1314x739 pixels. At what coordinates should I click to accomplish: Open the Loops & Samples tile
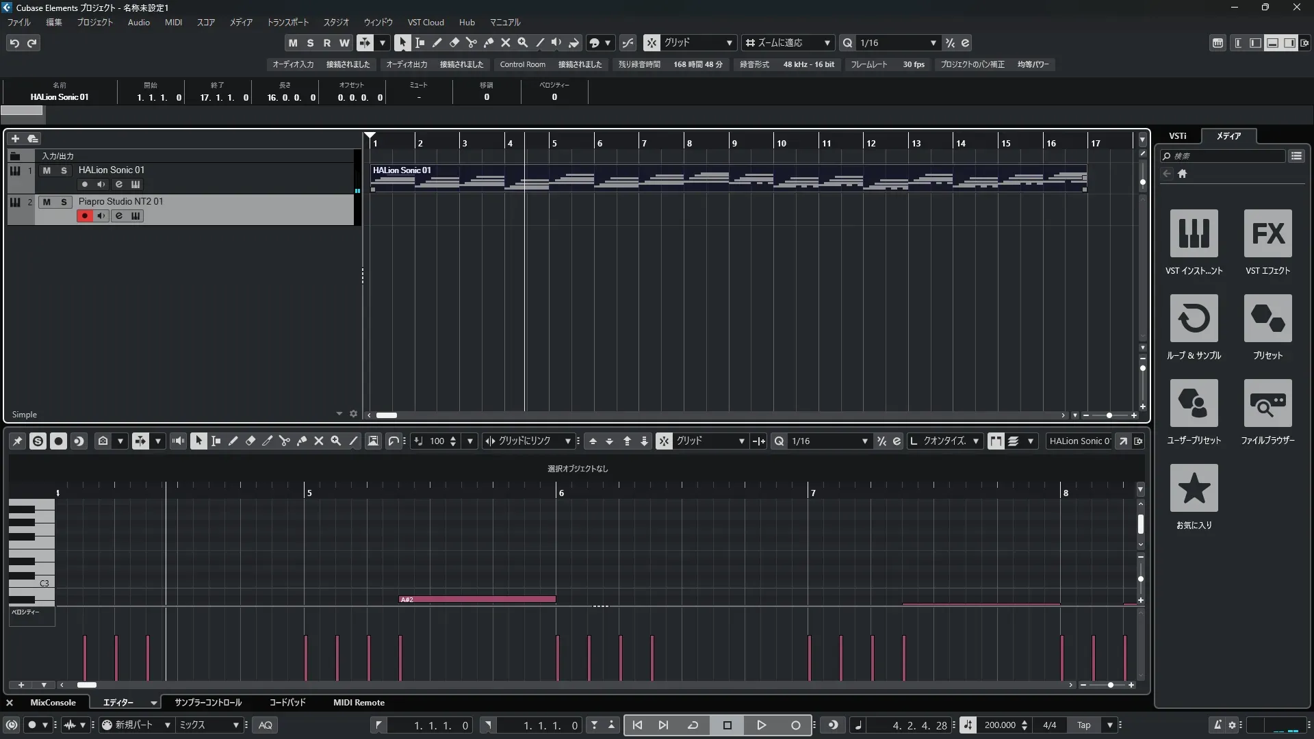(1194, 318)
